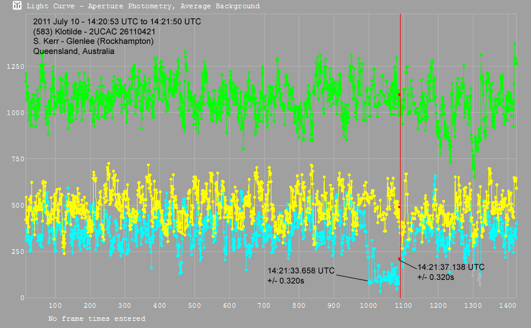531x328 pixels.
Task: Click the gray excluded data points near frame 1320
Action: 478,278
